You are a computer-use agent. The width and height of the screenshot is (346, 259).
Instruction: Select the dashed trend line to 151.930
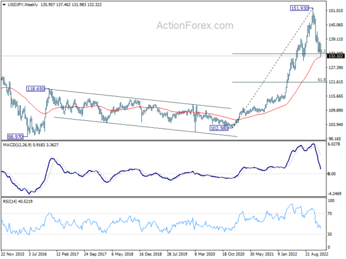[x=273, y=66]
